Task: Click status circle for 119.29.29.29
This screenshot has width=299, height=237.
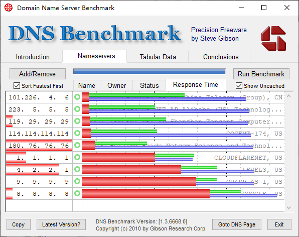Action: [x=77, y=121]
